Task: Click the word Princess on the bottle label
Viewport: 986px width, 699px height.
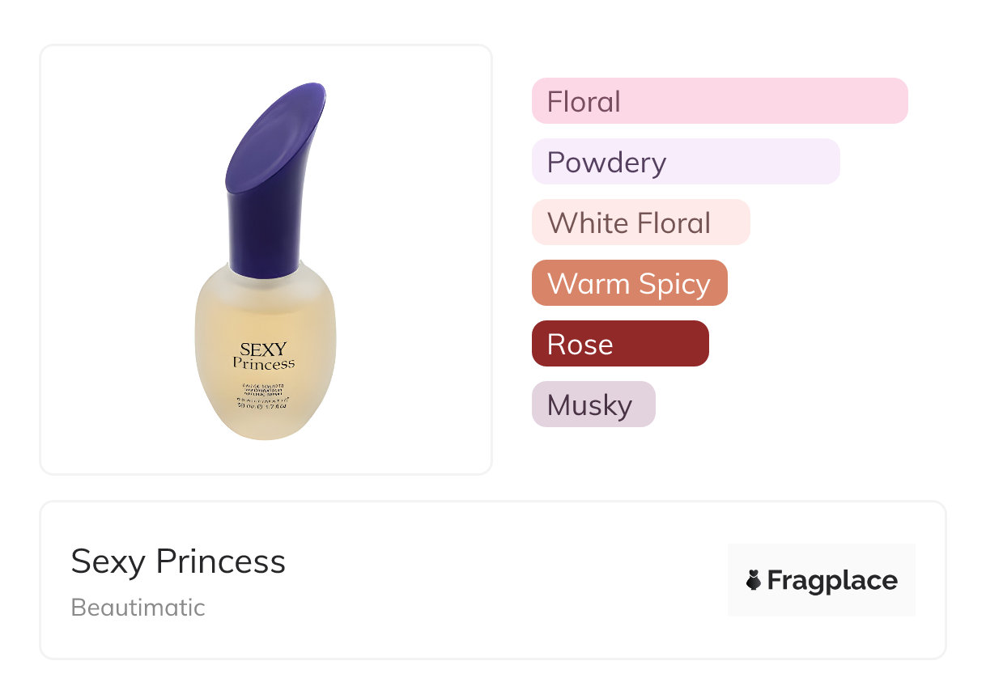Action: point(263,364)
